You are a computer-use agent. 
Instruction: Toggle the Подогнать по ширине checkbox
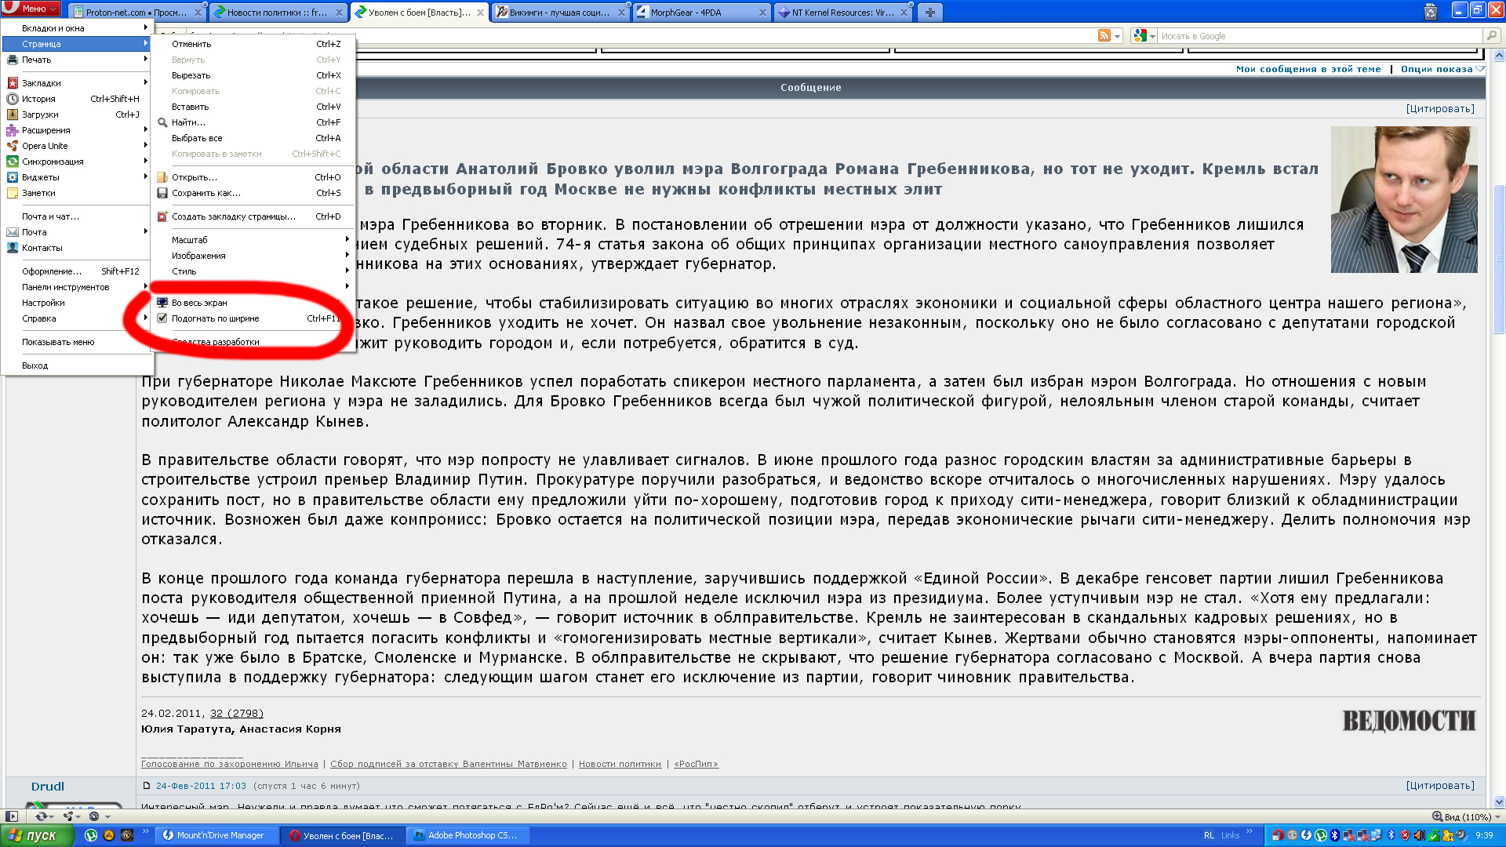coord(162,318)
